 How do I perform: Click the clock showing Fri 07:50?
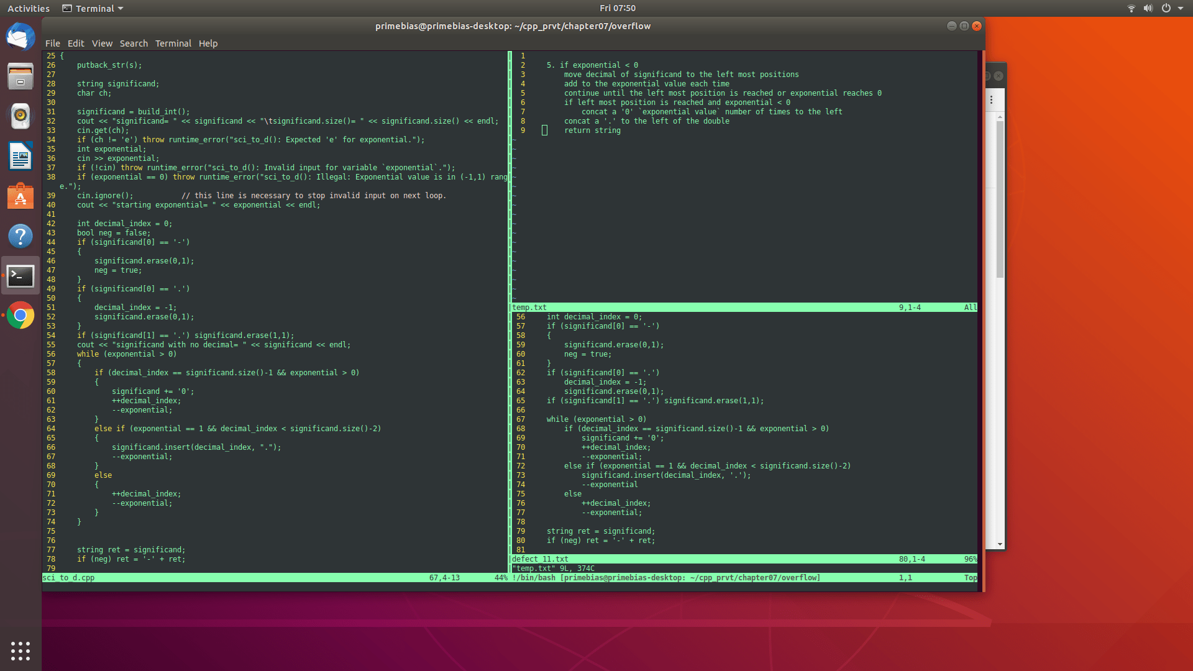point(617,9)
